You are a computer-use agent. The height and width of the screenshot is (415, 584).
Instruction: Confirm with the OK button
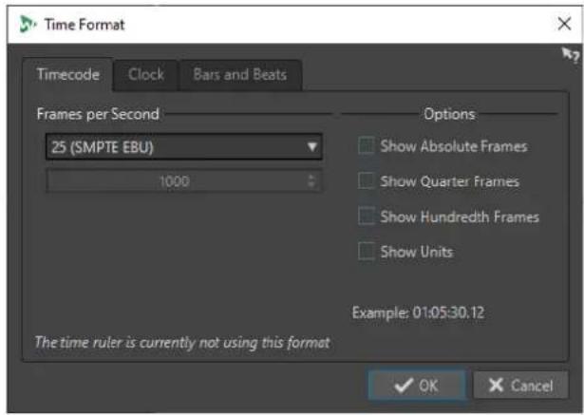point(417,386)
